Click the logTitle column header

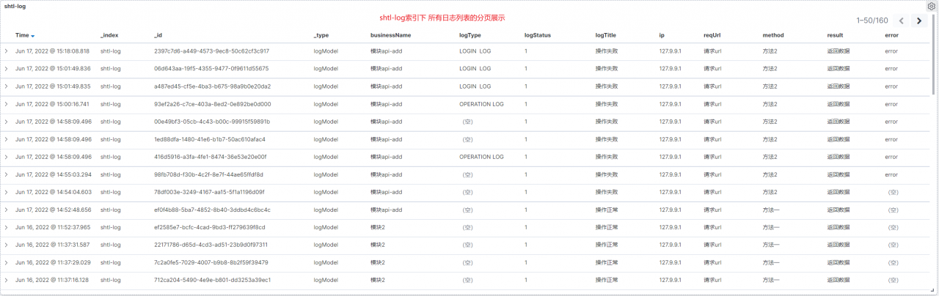pos(606,35)
